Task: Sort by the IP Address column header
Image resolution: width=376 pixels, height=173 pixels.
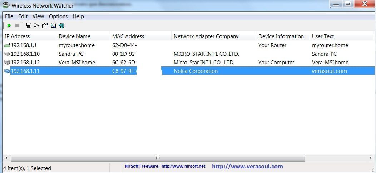Action: 17,36
